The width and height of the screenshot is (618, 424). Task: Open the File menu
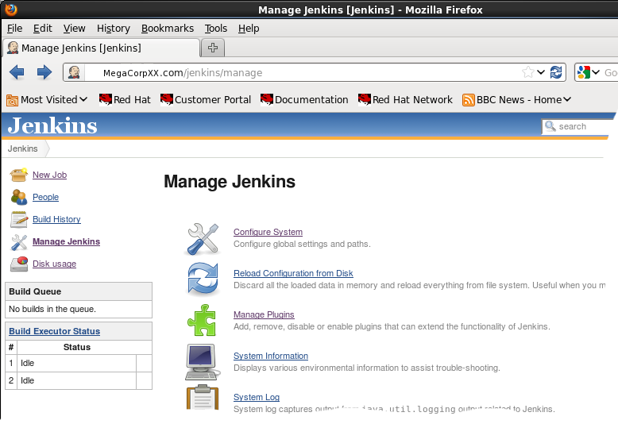pos(14,29)
